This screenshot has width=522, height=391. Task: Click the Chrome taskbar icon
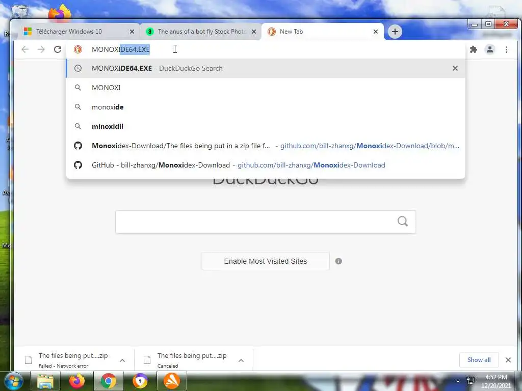(108, 381)
